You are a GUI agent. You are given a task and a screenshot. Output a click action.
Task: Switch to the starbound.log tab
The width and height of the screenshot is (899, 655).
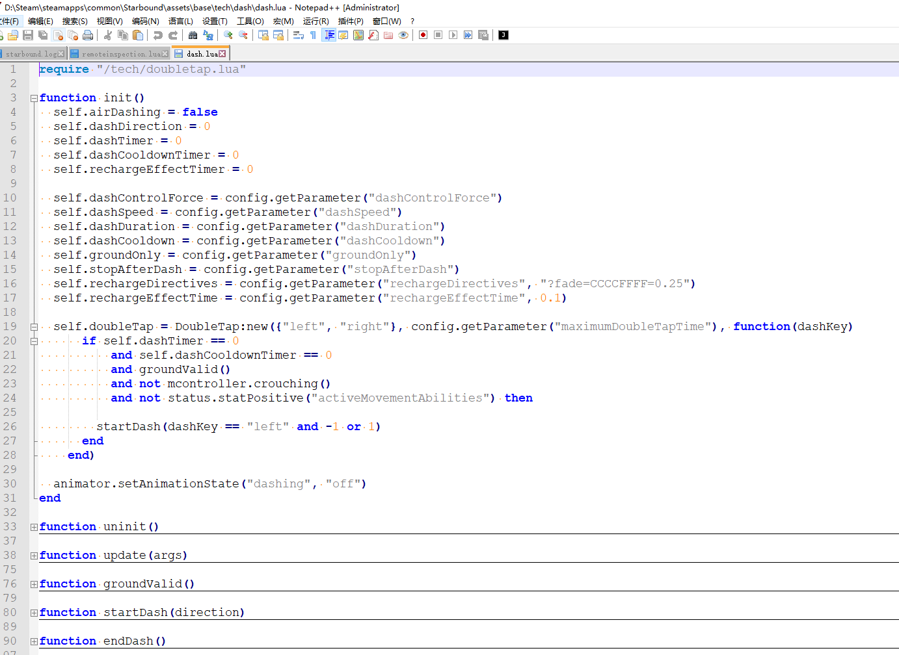(31, 54)
